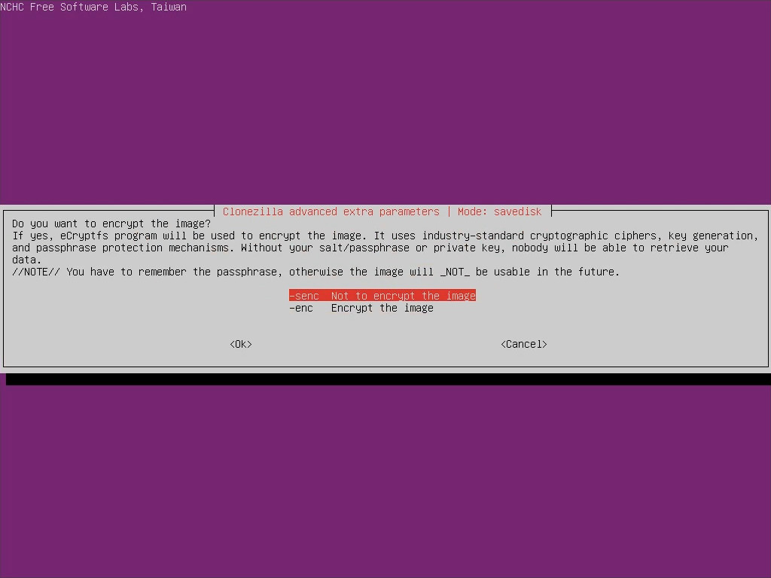Choose 'Not to encrypt the image' entry
771x578 pixels.
(x=403, y=296)
